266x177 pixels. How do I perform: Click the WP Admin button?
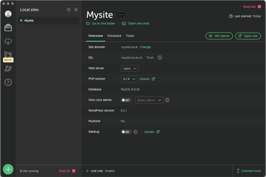219,36
